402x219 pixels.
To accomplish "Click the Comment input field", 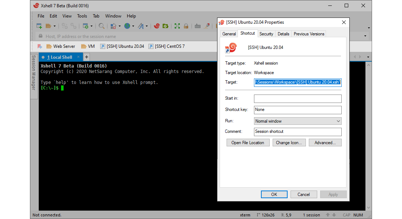I will 297,132.
